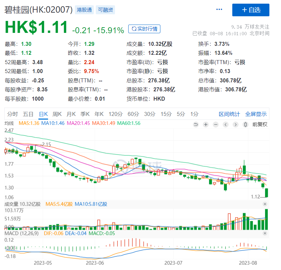Click the 碧桂园(HK:02007) stock title
The image size is (281, 270).
click(38, 10)
